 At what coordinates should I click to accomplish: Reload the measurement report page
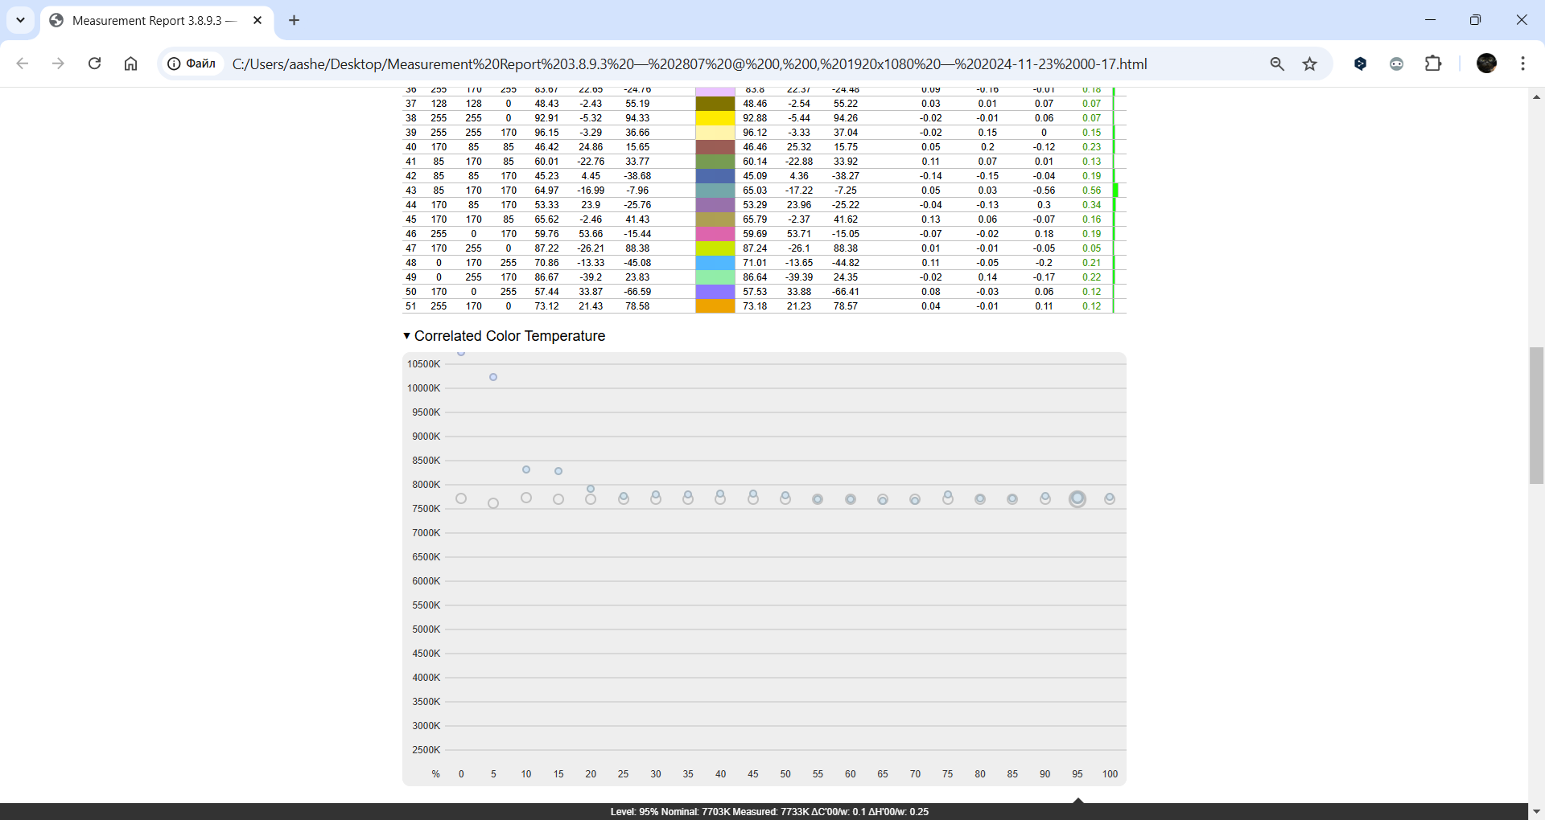[94, 64]
